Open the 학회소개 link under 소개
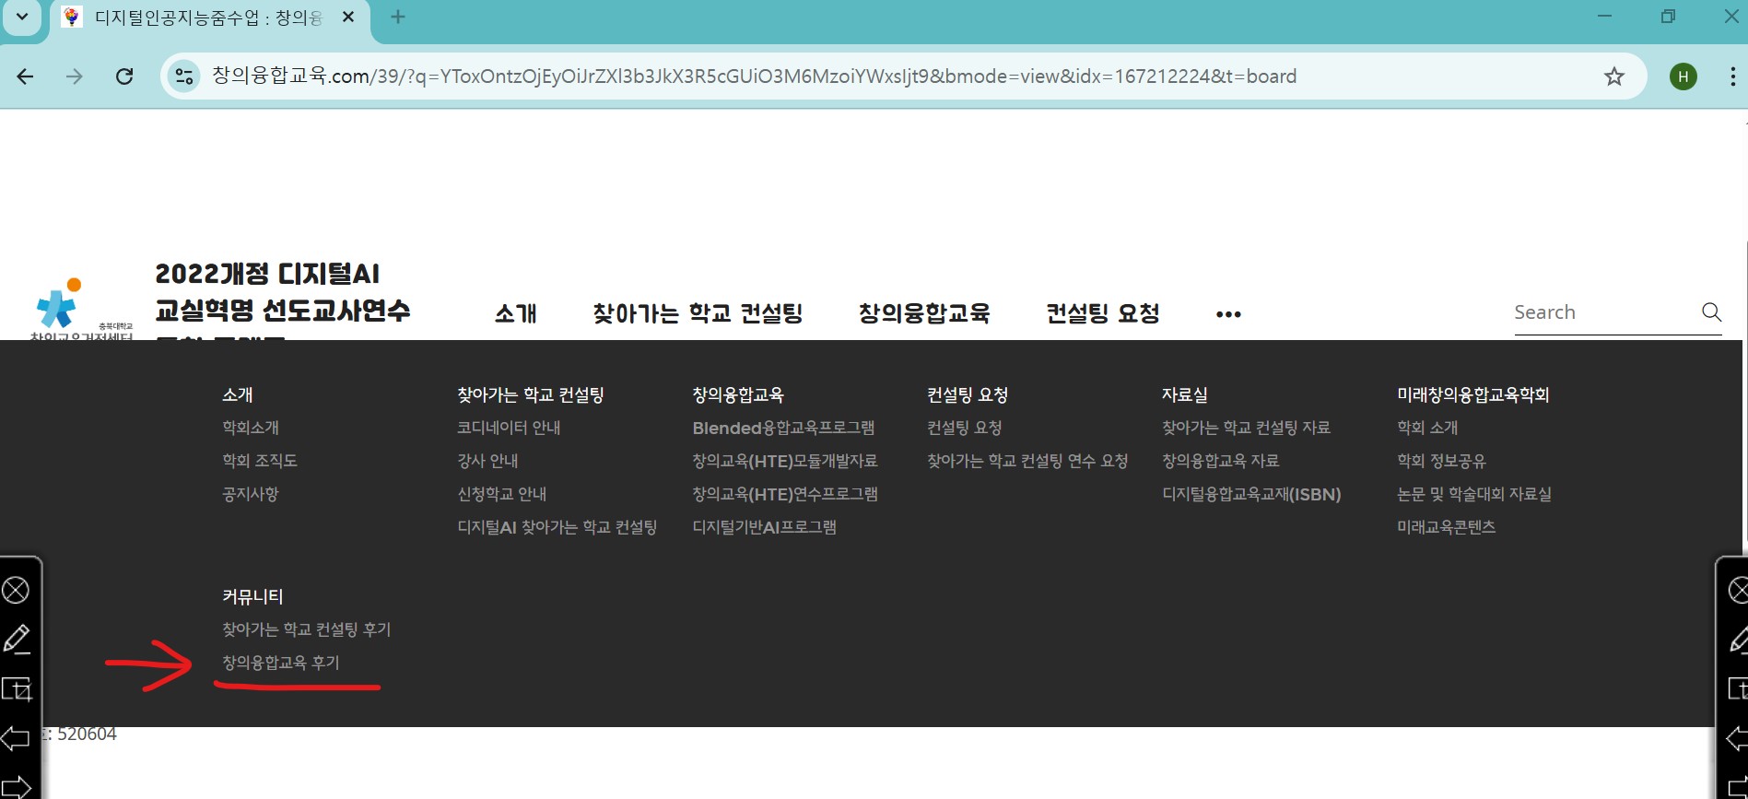This screenshot has width=1748, height=799. (x=251, y=428)
